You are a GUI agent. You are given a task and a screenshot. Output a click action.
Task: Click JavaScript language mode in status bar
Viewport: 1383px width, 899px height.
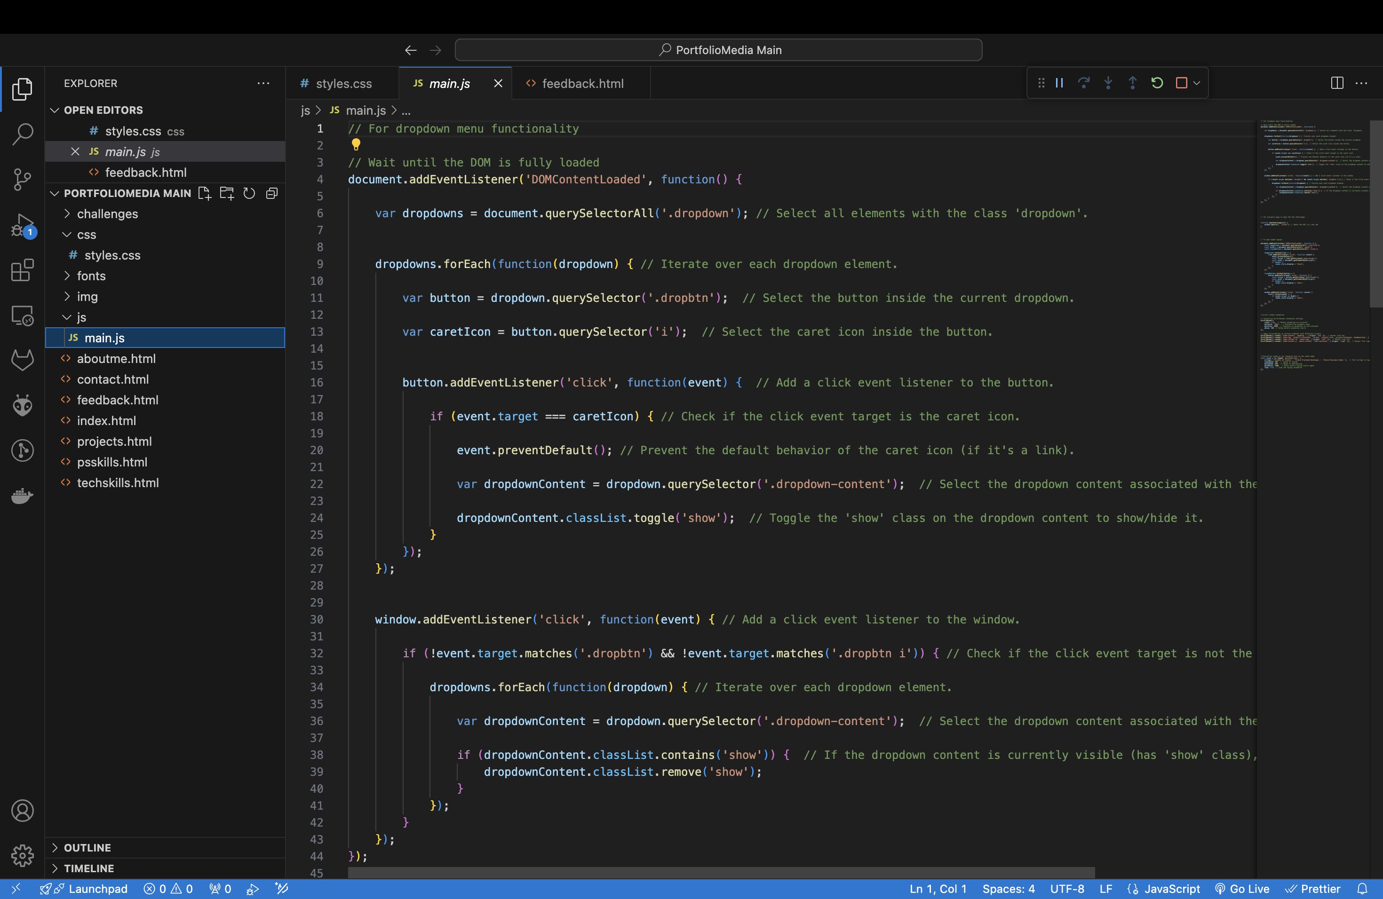pyautogui.click(x=1171, y=889)
